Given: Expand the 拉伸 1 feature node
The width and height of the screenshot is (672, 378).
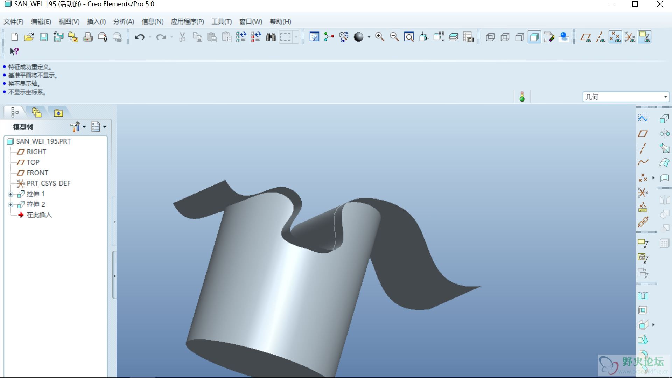Looking at the screenshot, I should [11, 194].
